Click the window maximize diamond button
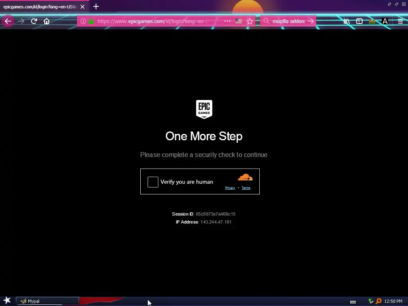This screenshot has height=306, width=408. (x=396, y=4)
